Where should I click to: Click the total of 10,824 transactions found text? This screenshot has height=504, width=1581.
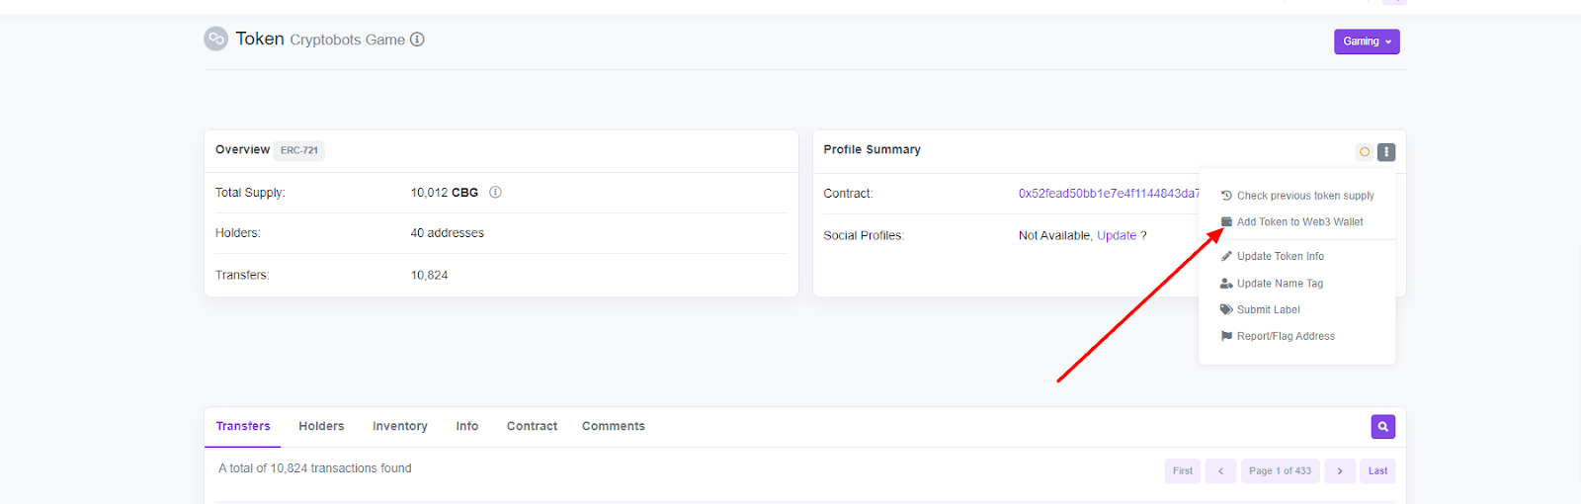[x=315, y=468]
